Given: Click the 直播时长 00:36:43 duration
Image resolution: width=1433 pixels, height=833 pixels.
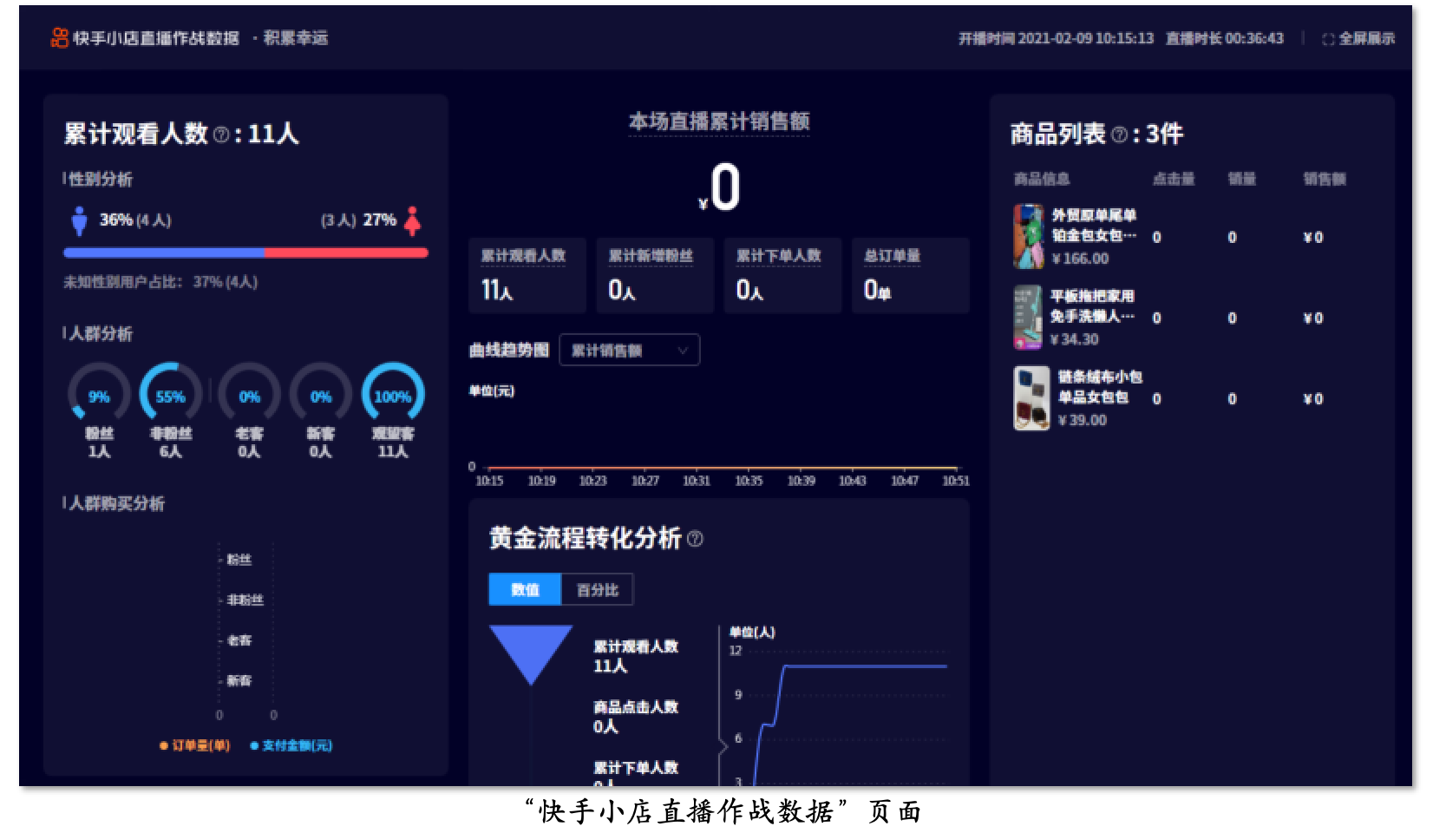Looking at the screenshot, I should coord(1225,39).
